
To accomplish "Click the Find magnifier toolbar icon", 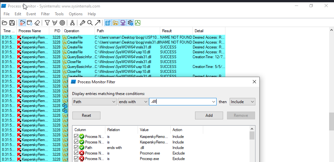I will tap(90, 23).
